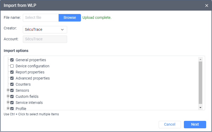Uncheck the Sensors checkbox
212x132 pixels.
click(x=12, y=90)
